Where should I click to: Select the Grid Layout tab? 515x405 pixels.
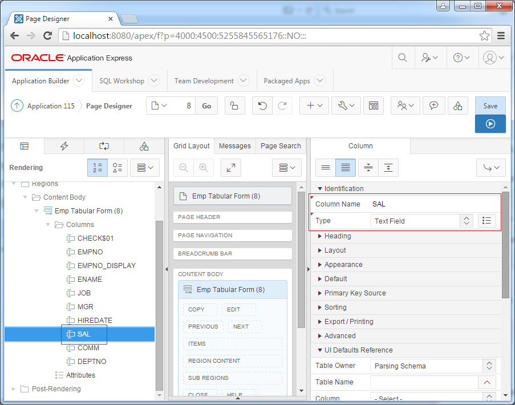point(192,146)
